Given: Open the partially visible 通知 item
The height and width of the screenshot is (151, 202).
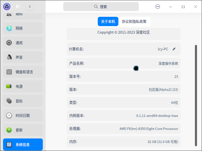Looking at the screenshot, I should (23, 16).
